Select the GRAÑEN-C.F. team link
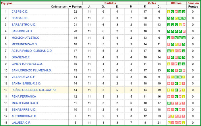Screen dimensions: 201x126 click(x=21, y=57)
